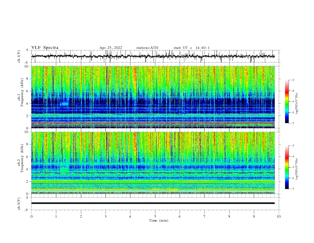Screen dimensions: 314x243
Task: Click the date 'Apr. 25, 2022'
Action: 111,48
